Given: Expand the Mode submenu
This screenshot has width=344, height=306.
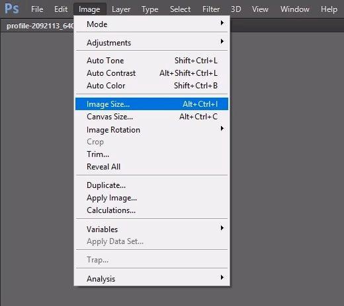Looking at the screenshot, I should point(151,24).
